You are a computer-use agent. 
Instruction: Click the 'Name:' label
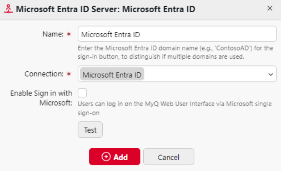[x=53, y=34]
